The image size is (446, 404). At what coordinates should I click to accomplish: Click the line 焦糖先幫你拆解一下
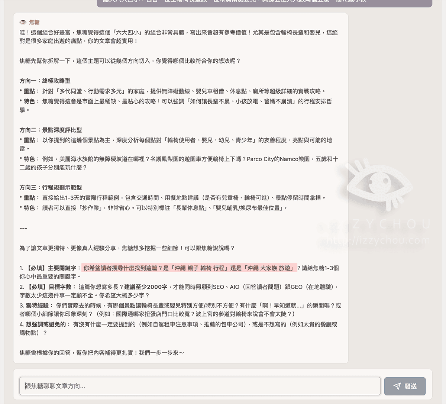[130, 61]
